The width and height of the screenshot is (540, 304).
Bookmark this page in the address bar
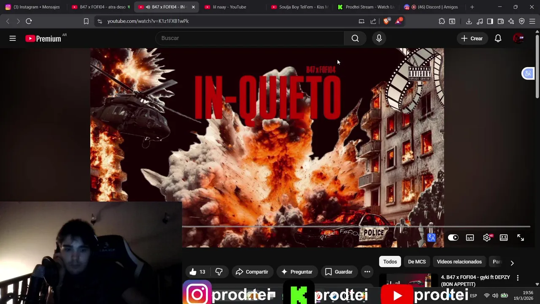point(86,21)
